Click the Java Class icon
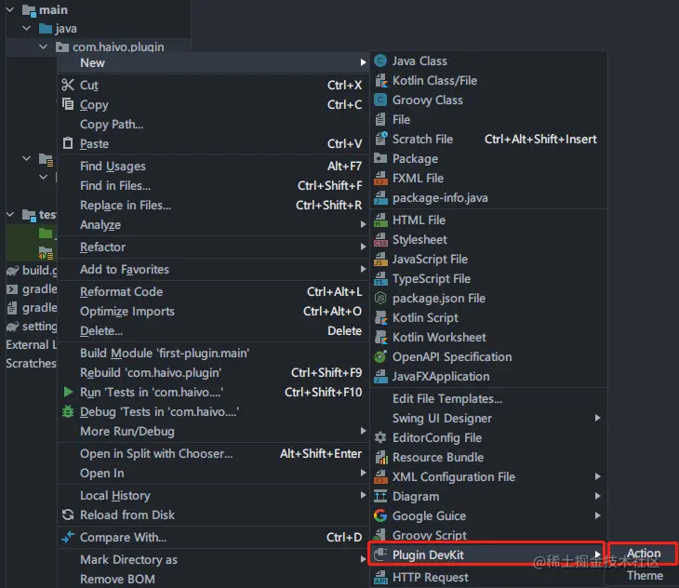Image resolution: width=679 pixels, height=588 pixels. coord(380,60)
